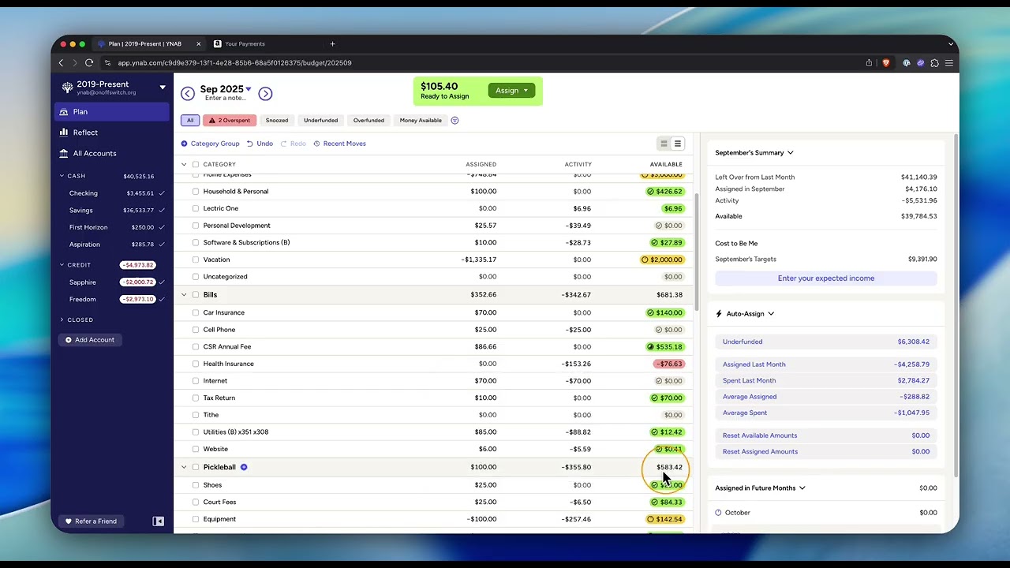Click the Auto-Assign lightning bolt icon
Viewport: 1010px width, 568px height.
[719, 314]
